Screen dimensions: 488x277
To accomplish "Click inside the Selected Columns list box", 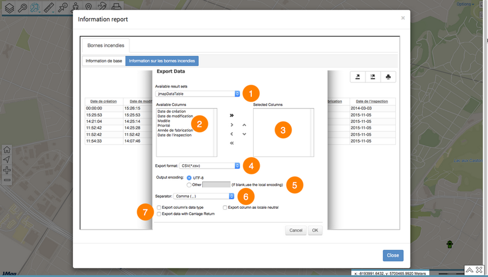I will pos(283,133).
